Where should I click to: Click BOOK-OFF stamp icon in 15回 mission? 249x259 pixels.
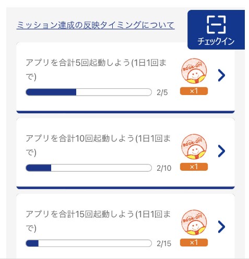pyautogui.click(x=194, y=222)
